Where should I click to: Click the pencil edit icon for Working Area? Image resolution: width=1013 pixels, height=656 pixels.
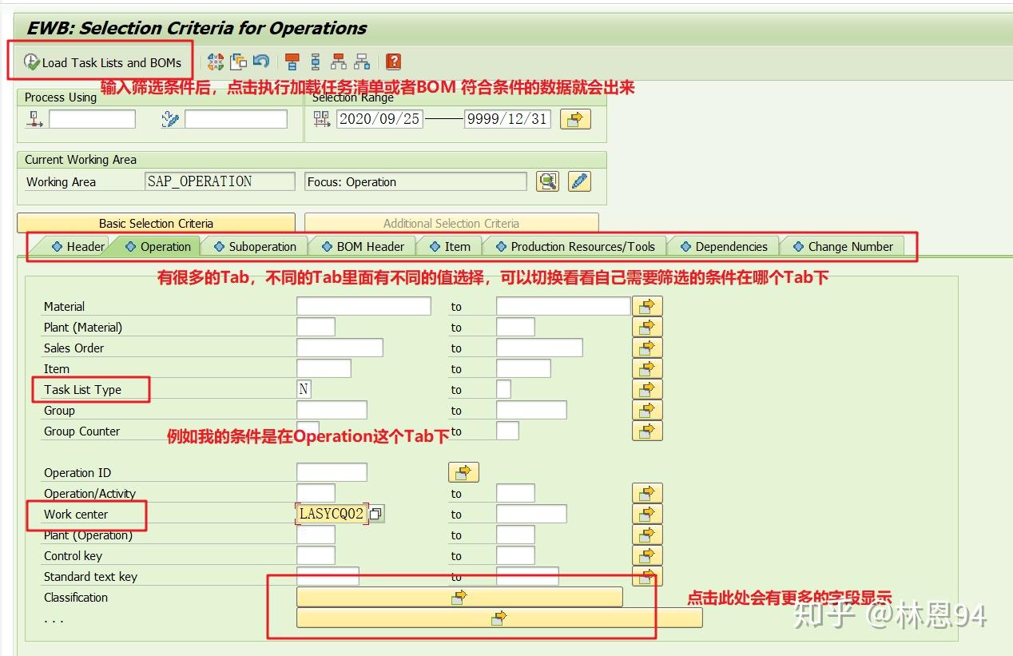tap(579, 181)
